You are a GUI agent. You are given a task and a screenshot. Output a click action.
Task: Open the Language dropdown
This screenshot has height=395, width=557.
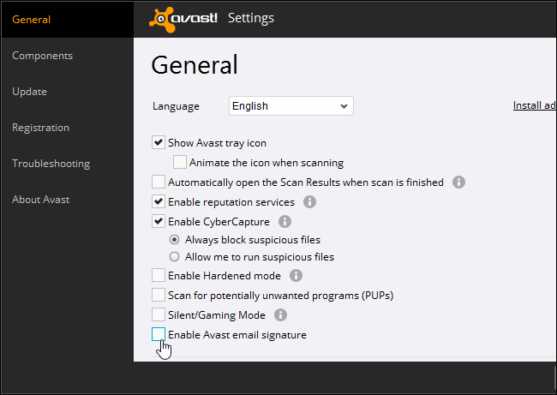point(291,106)
